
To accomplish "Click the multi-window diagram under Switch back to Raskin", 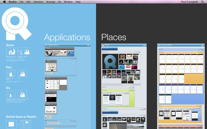I will [x=25, y=124].
